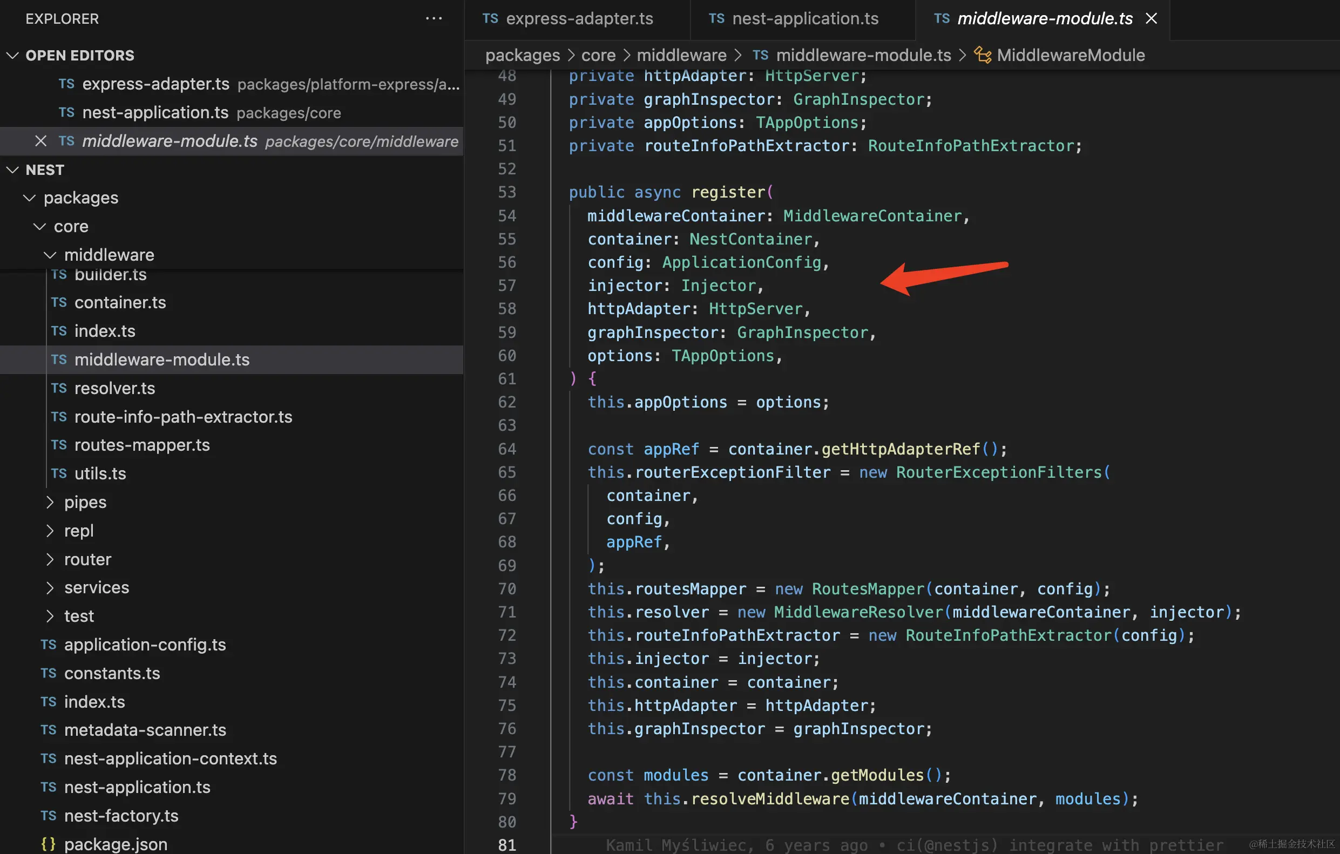Click the TS icon in the express-adapter.ts tab
Viewport: 1340px width, 854px height.
[x=490, y=18]
